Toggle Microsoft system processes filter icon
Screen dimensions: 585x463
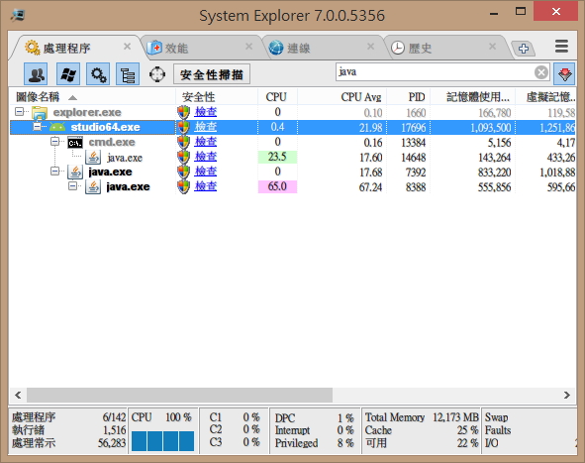(x=68, y=74)
